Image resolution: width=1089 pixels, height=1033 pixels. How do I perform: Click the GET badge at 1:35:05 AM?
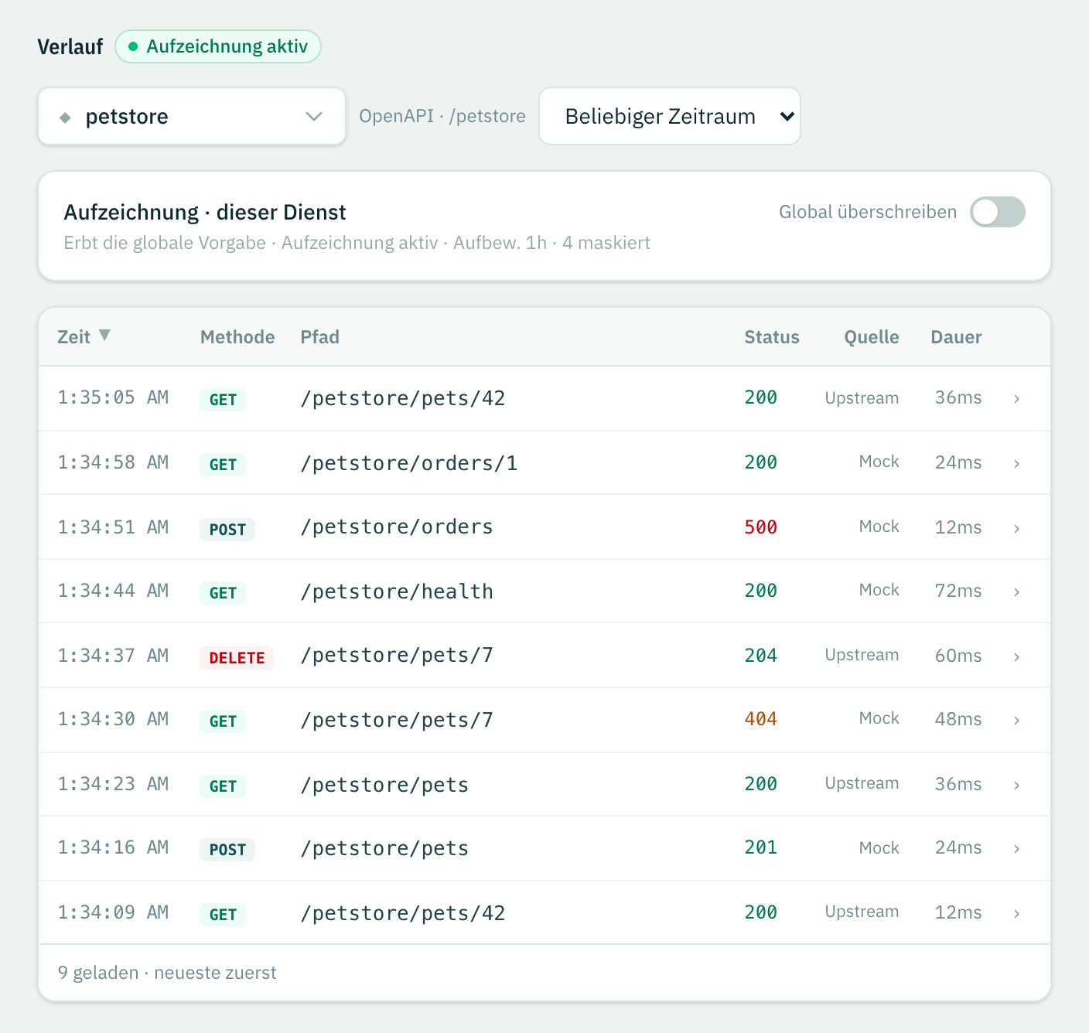(223, 400)
